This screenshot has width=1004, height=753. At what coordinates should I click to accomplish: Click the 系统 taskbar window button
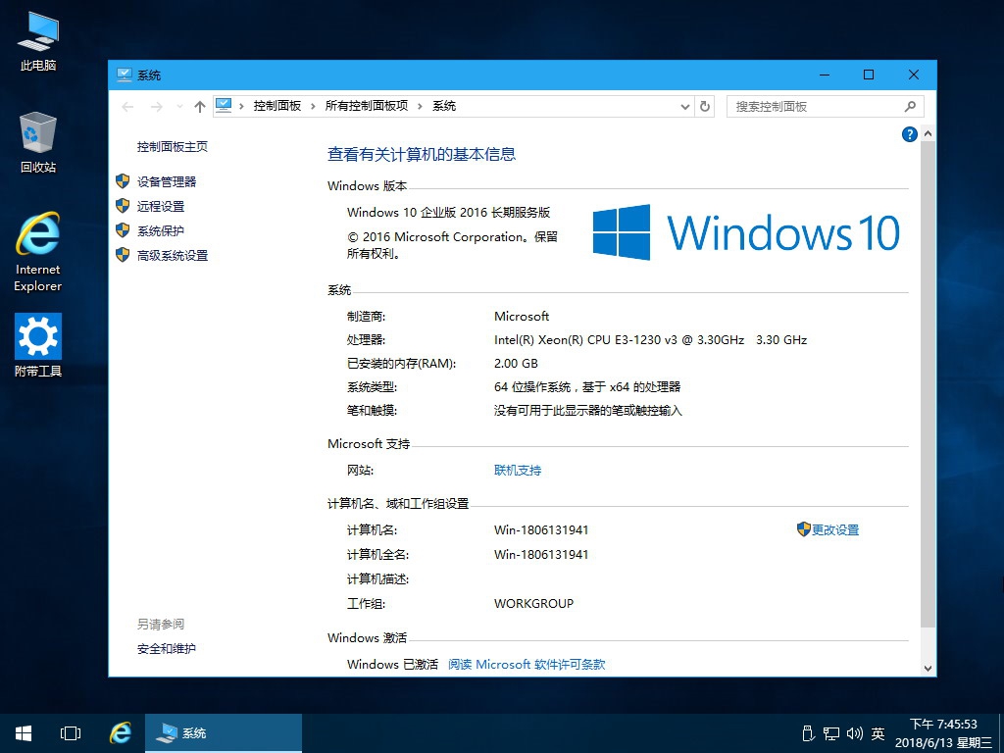pos(224,733)
